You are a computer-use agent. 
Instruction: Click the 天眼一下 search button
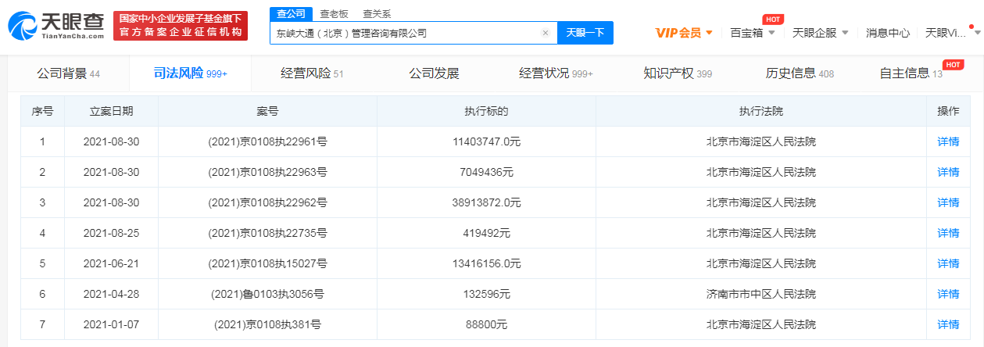(x=585, y=33)
